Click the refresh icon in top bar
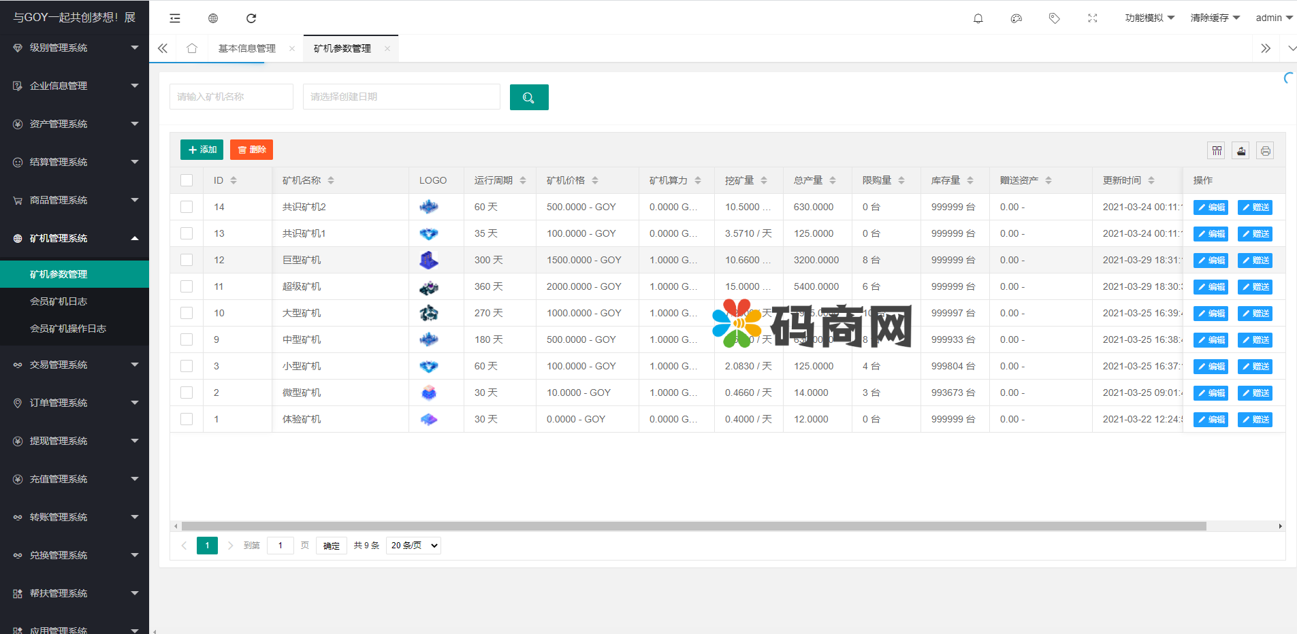Image resolution: width=1297 pixels, height=634 pixels. (251, 18)
